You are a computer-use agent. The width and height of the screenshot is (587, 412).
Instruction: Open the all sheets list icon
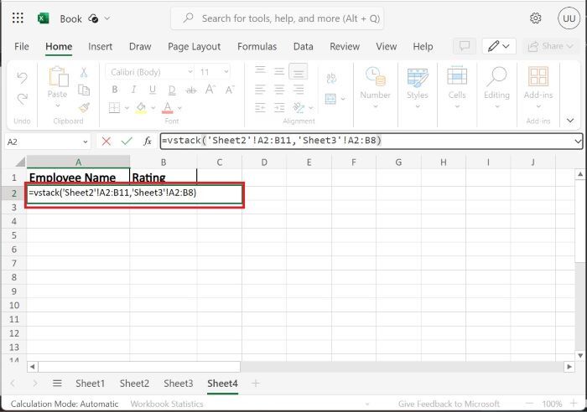coord(57,384)
